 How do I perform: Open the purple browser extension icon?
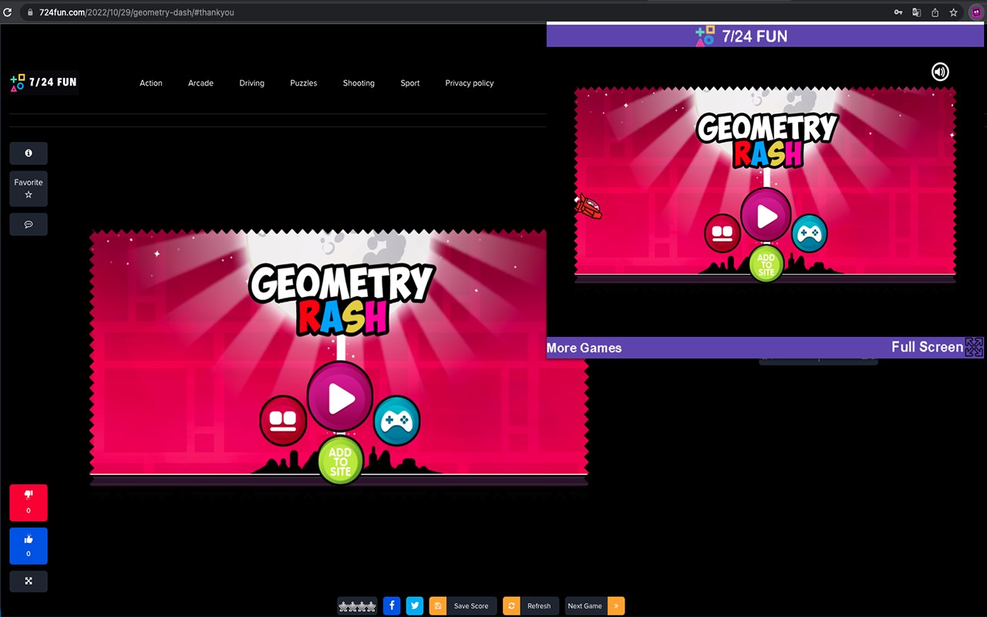976,12
